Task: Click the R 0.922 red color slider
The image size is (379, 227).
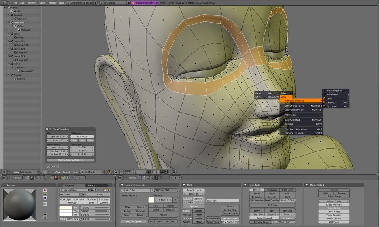Action: click(x=95, y=207)
